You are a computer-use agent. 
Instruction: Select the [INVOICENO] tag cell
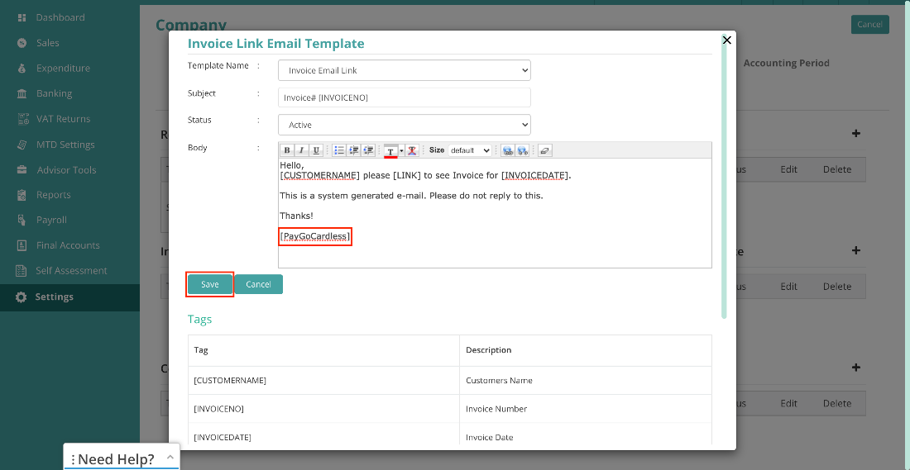[x=323, y=409]
